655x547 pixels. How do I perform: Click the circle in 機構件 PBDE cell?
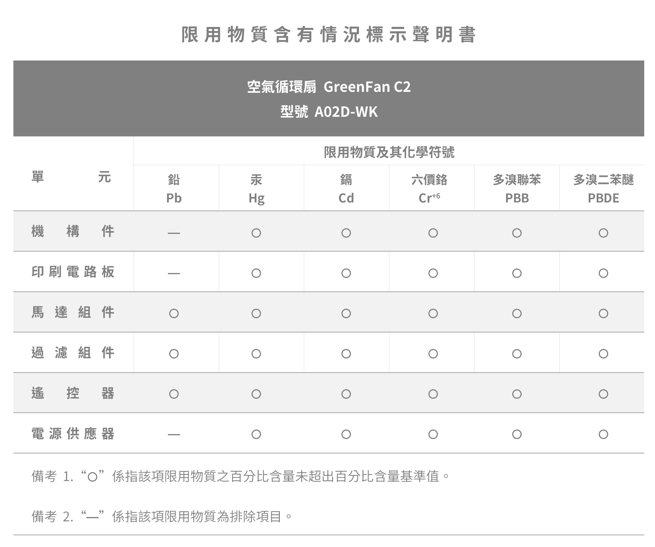coord(603,233)
